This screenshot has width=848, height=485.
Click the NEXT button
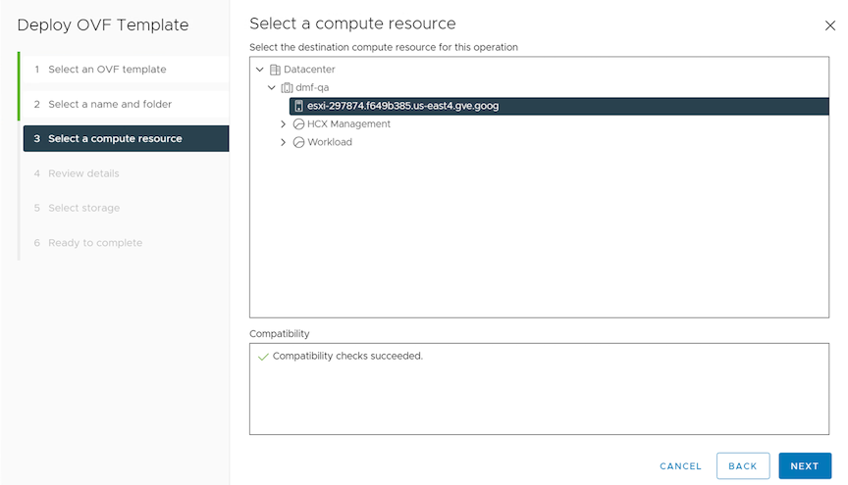pyautogui.click(x=805, y=465)
